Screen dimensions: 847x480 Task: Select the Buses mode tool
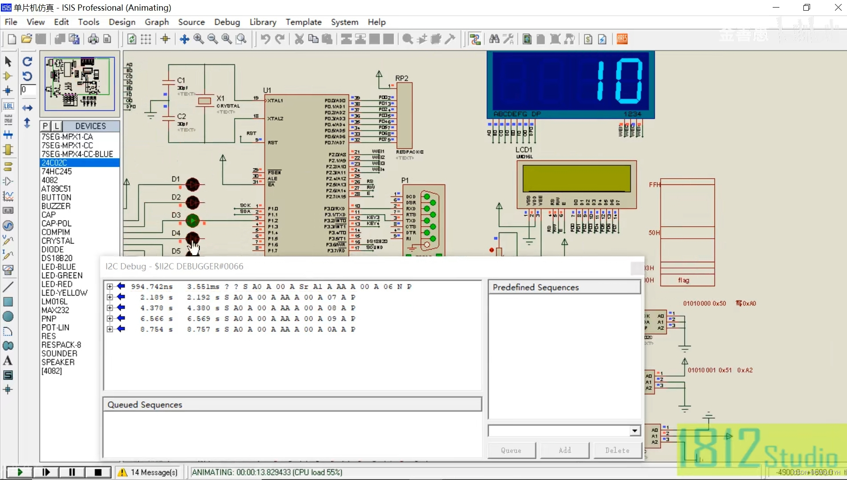(x=8, y=135)
